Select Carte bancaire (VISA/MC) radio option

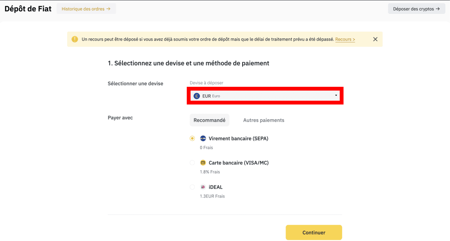[x=192, y=163]
